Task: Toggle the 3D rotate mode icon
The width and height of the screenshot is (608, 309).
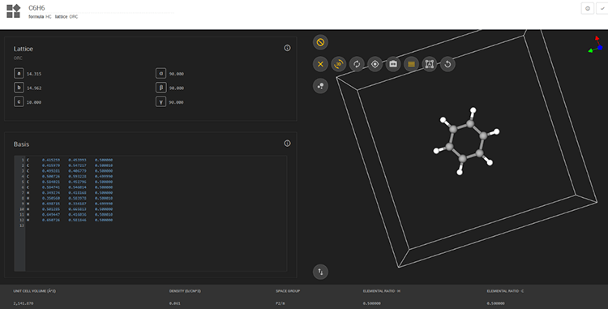Action: click(x=339, y=64)
